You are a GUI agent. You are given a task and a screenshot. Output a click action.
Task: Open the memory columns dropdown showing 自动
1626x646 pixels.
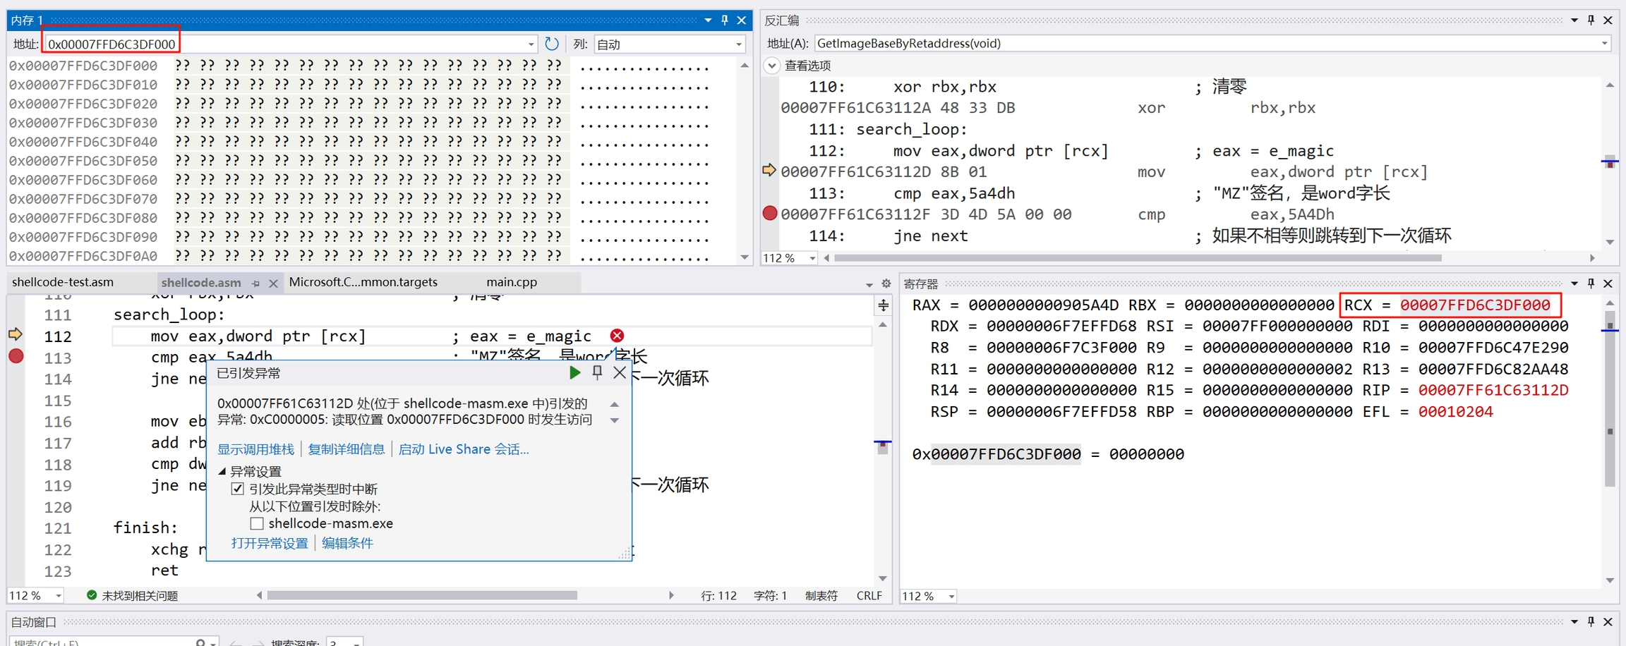coord(669,44)
